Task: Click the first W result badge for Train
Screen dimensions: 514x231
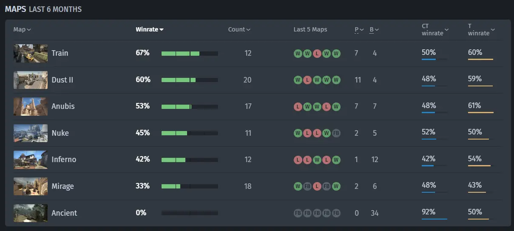Action: 298,54
